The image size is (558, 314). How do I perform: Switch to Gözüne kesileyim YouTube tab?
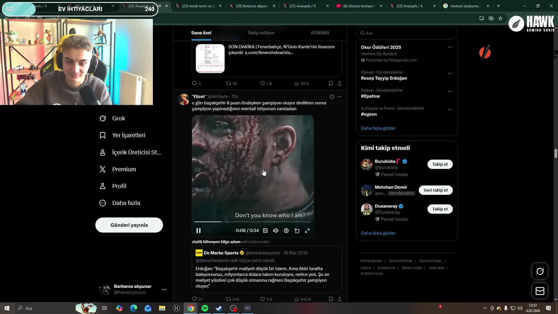click(x=359, y=6)
